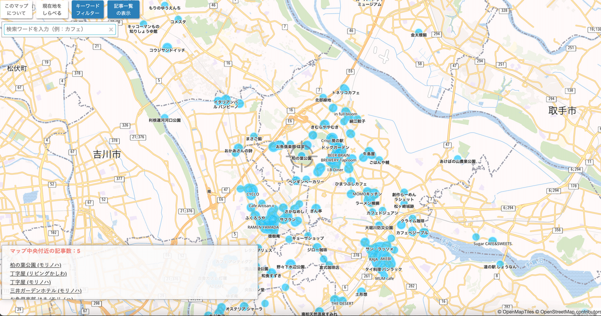
Task: Click the BEER BRAIN BREWERY Taproom label
Action: pos(339,158)
